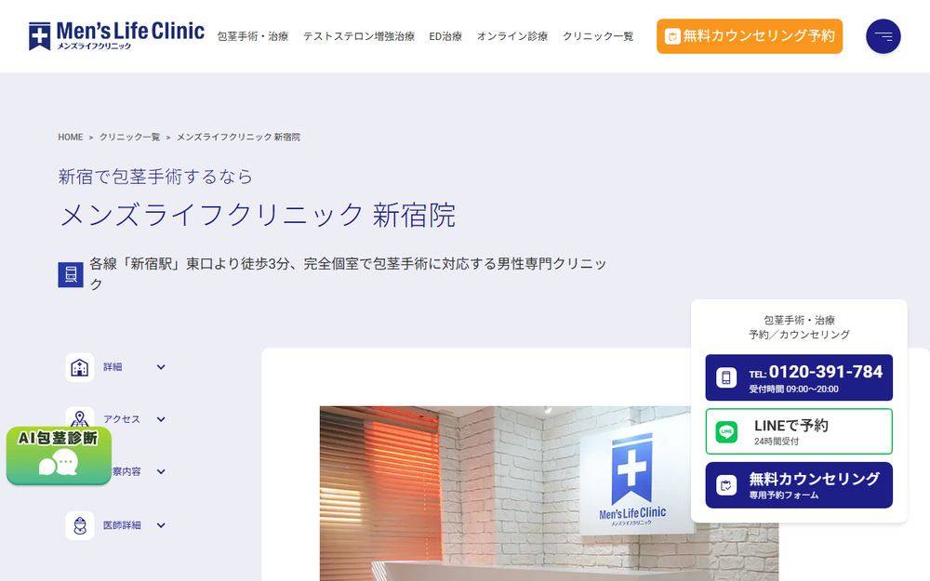Screen dimensions: 930x581
Task: Open the オンライン診療 nav item
Action: pos(512,36)
